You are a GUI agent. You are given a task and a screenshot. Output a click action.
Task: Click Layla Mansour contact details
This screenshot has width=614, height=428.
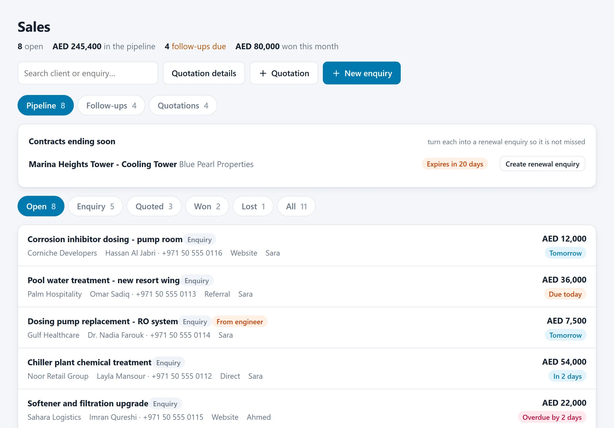coord(154,376)
